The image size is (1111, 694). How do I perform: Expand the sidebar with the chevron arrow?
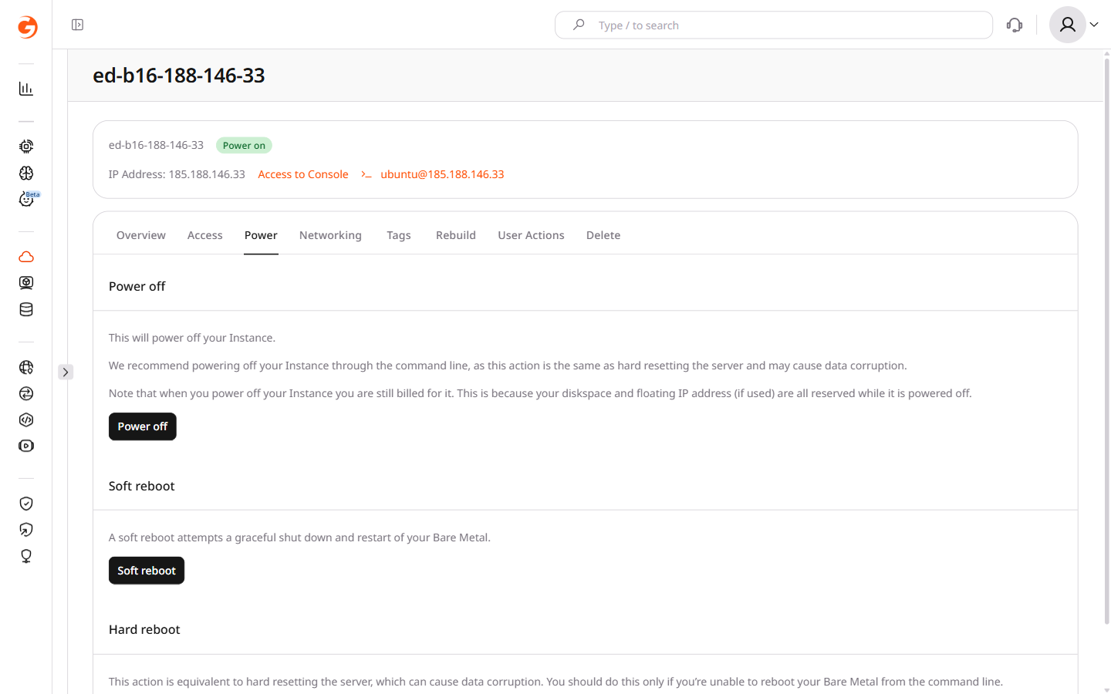(x=66, y=372)
